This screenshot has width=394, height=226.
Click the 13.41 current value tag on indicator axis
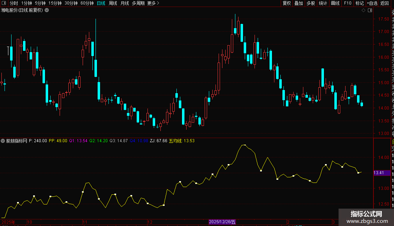pos(382,173)
